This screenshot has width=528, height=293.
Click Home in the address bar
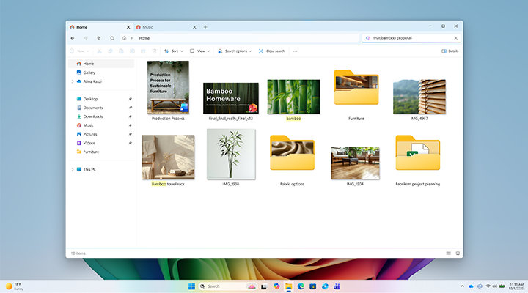coord(144,38)
